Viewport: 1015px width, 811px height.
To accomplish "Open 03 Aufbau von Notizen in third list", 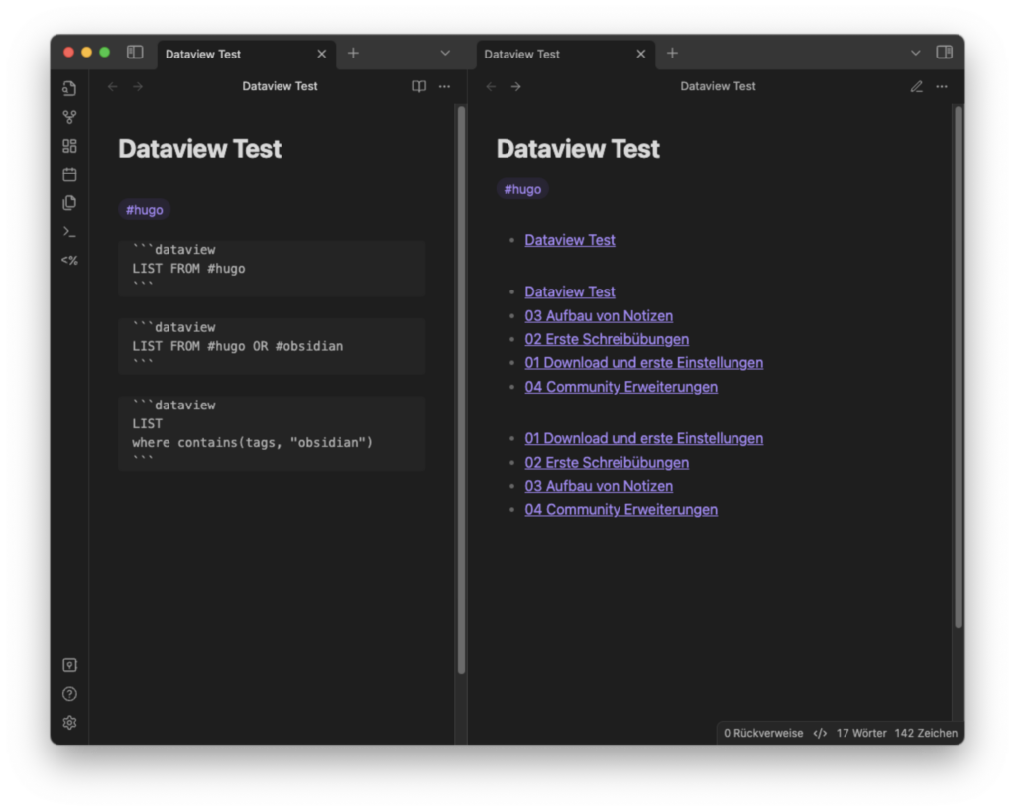I will tap(599, 486).
